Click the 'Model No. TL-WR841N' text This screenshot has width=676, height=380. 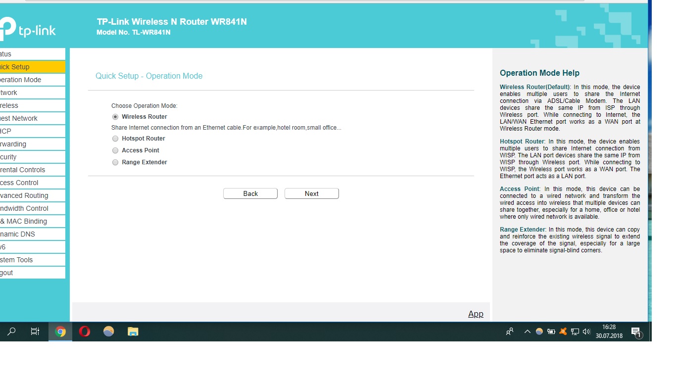(134, 33)
